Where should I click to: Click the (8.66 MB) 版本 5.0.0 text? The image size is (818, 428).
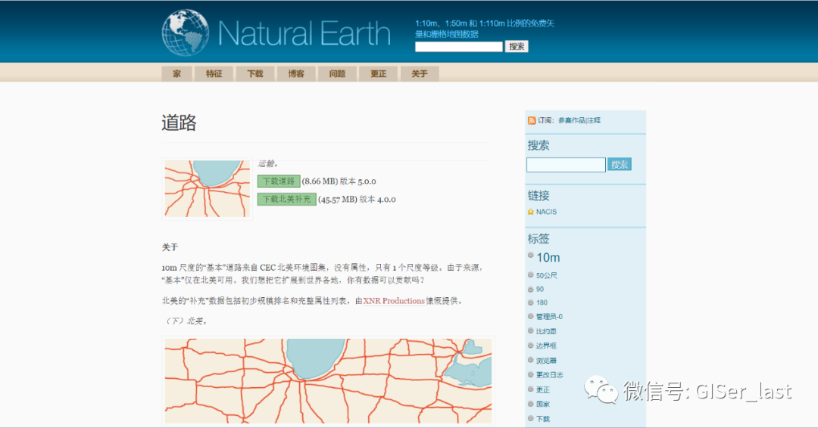339,181
